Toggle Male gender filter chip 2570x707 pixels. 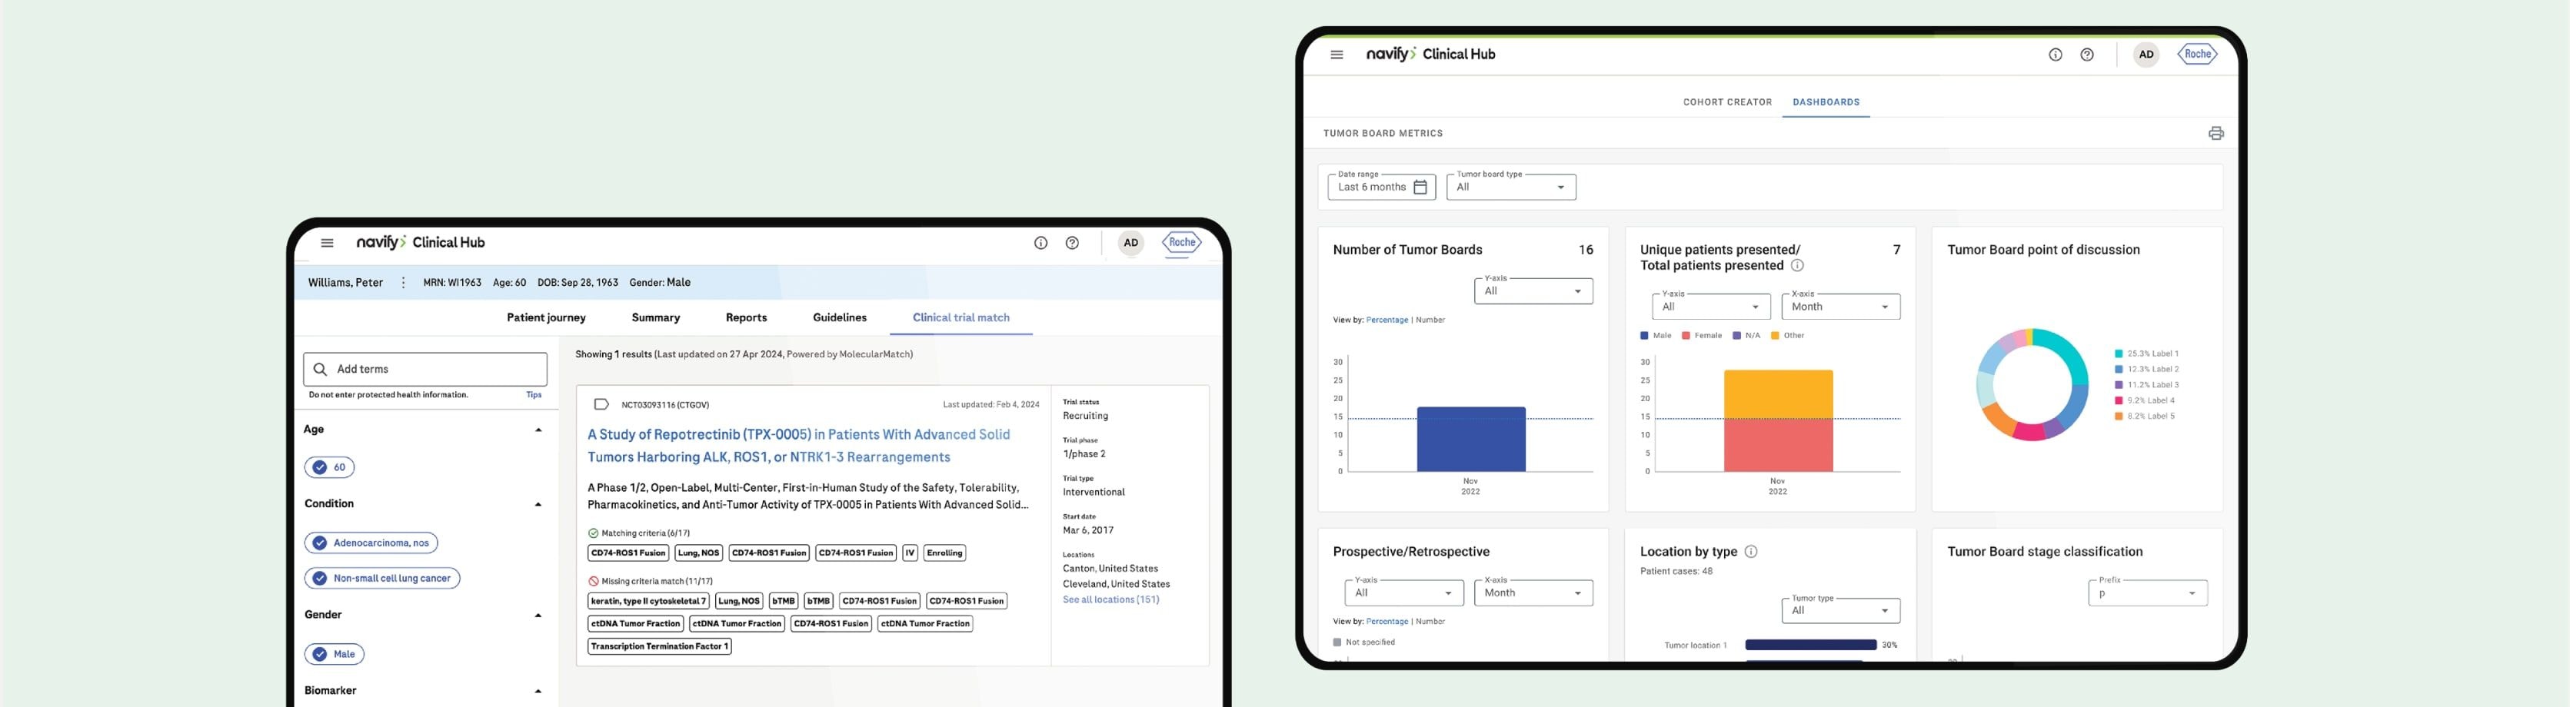[x=335, y=656]
